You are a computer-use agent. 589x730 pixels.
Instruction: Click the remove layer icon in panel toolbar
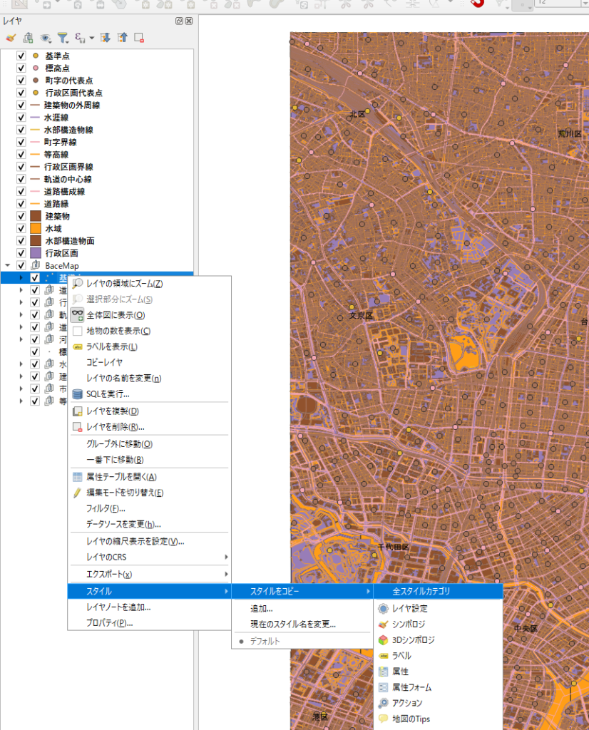[139, 38]
